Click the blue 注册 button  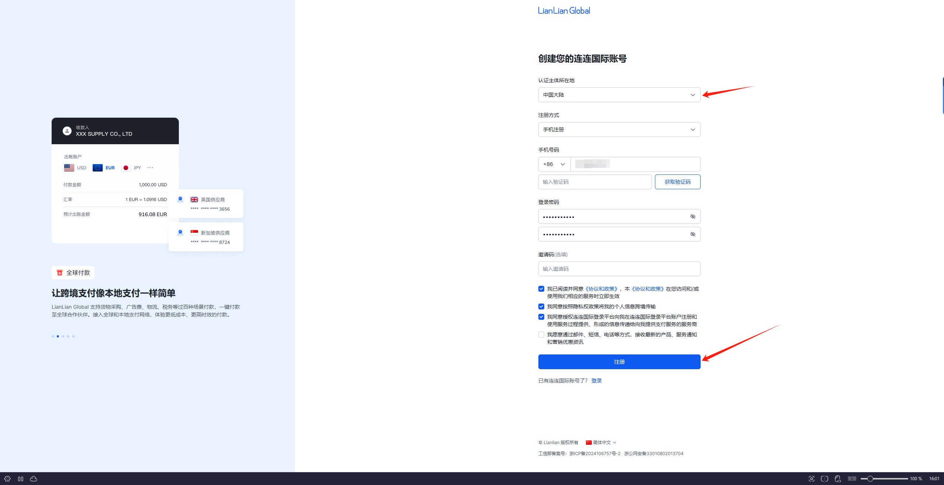(619, 362)
